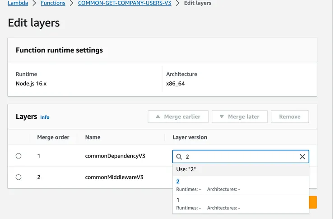Click the Merge earlier button
334x219 pixels.
point(178,116)
